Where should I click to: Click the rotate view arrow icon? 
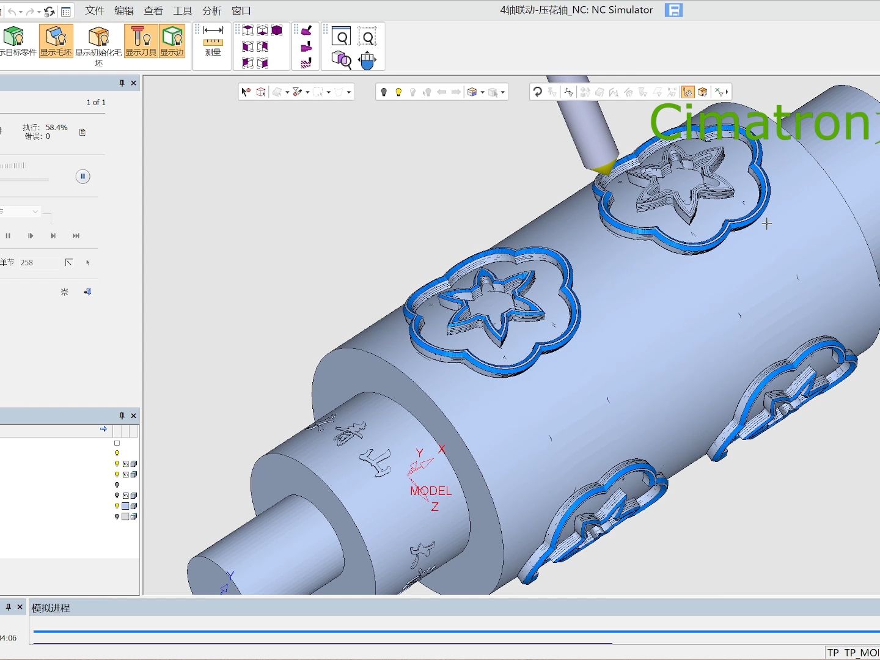[x=537, y=92]
